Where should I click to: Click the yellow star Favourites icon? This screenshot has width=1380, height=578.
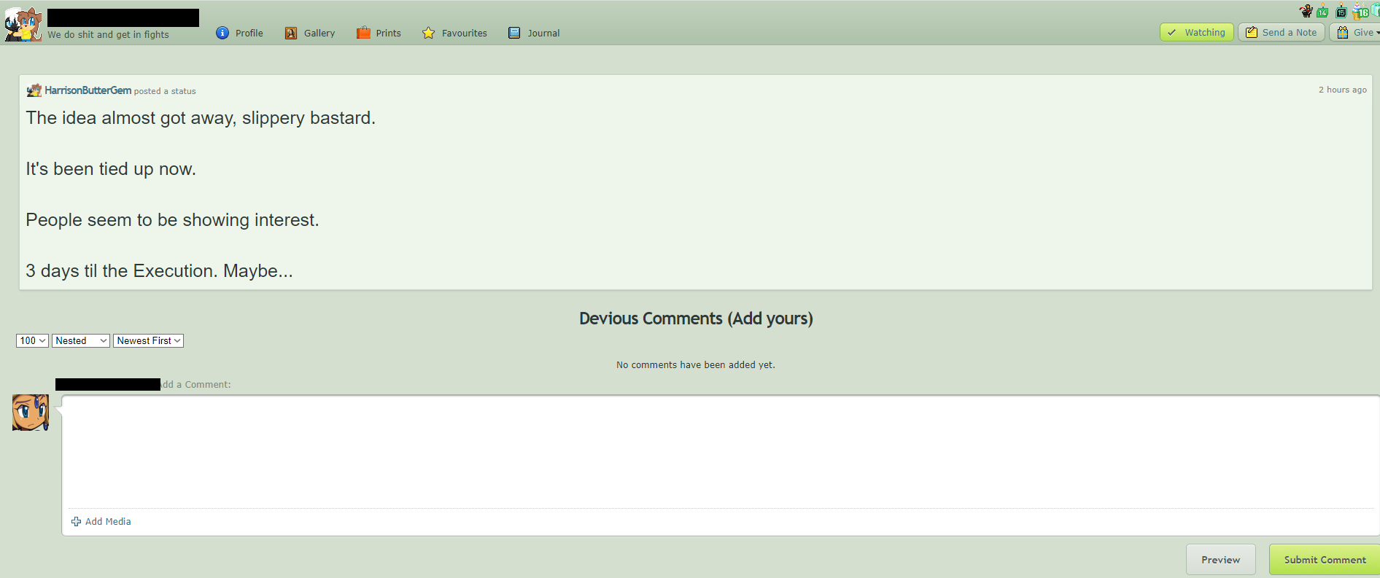click(429, 33)
